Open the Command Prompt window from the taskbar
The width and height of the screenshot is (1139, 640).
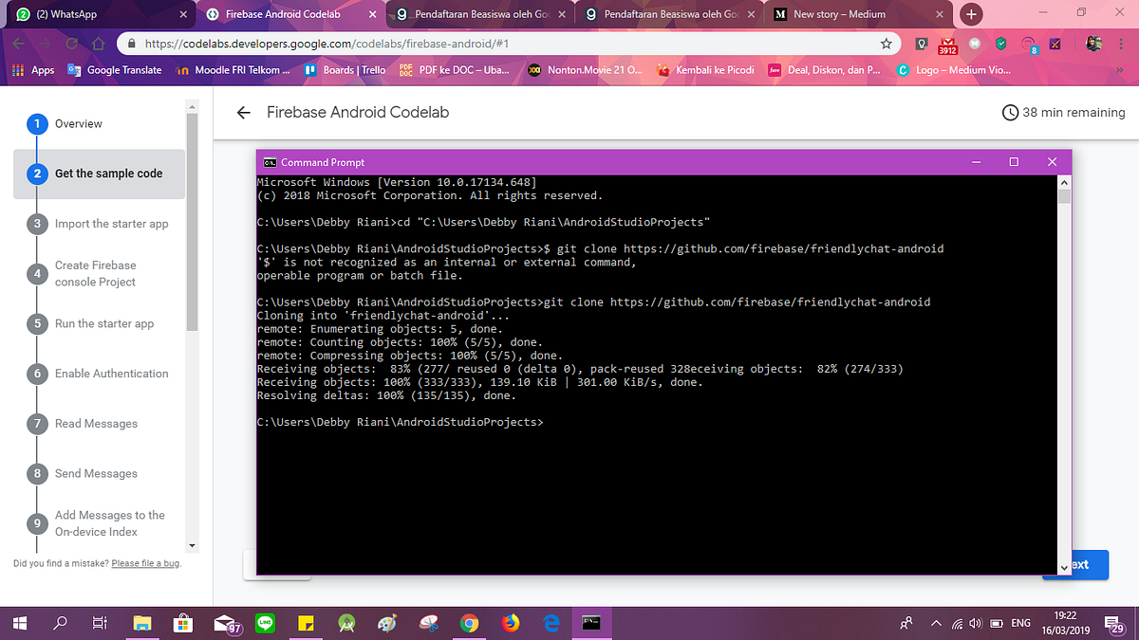point(591,623)
